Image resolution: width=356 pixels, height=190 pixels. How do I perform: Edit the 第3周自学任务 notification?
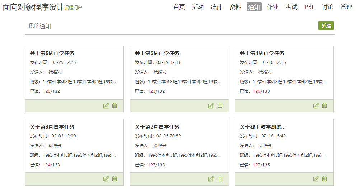[106, 179]
